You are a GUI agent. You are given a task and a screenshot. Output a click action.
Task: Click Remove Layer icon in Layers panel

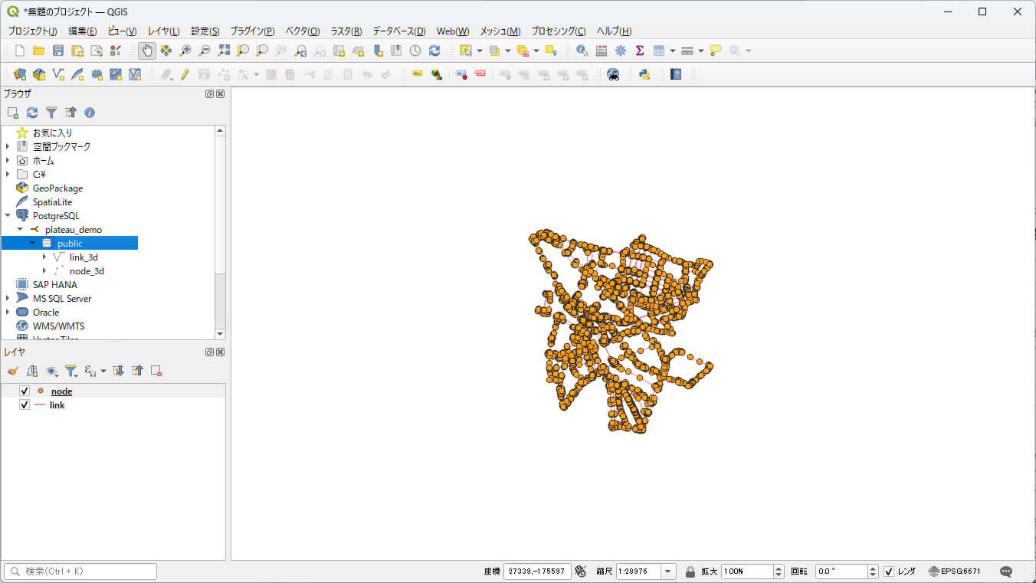pos(156,371)
